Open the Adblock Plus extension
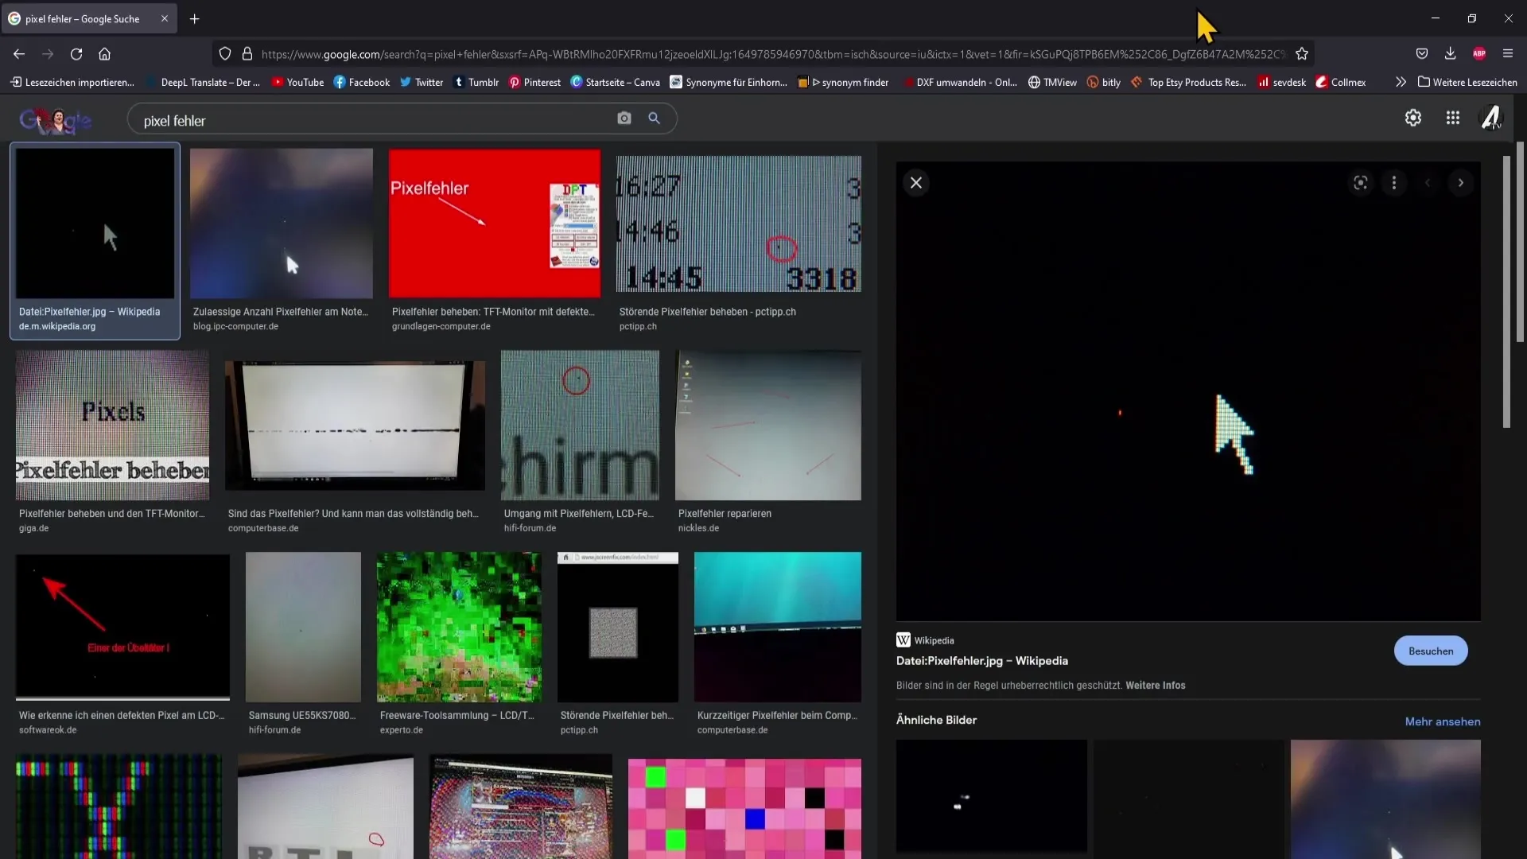This screenshot has width=1527, height=859. [x=1479, y=54]
